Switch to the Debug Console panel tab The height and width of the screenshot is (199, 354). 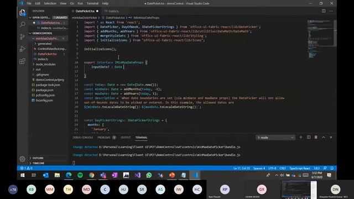[x=83, y=138]
